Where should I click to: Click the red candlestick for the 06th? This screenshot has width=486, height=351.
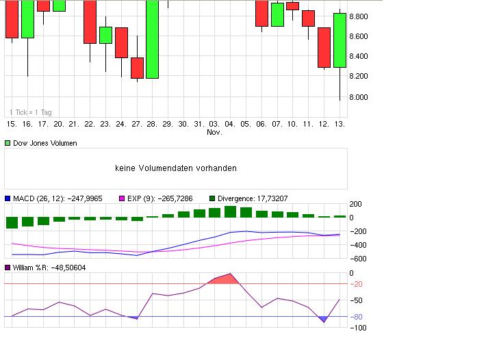(261, 13)
